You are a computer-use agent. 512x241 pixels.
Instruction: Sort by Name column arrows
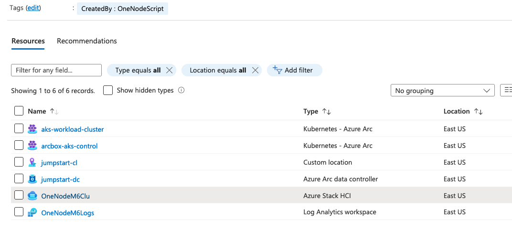click(x=54, y=112)
